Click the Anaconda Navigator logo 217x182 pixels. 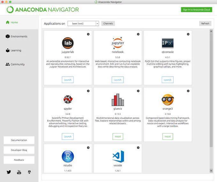[42, 10]
